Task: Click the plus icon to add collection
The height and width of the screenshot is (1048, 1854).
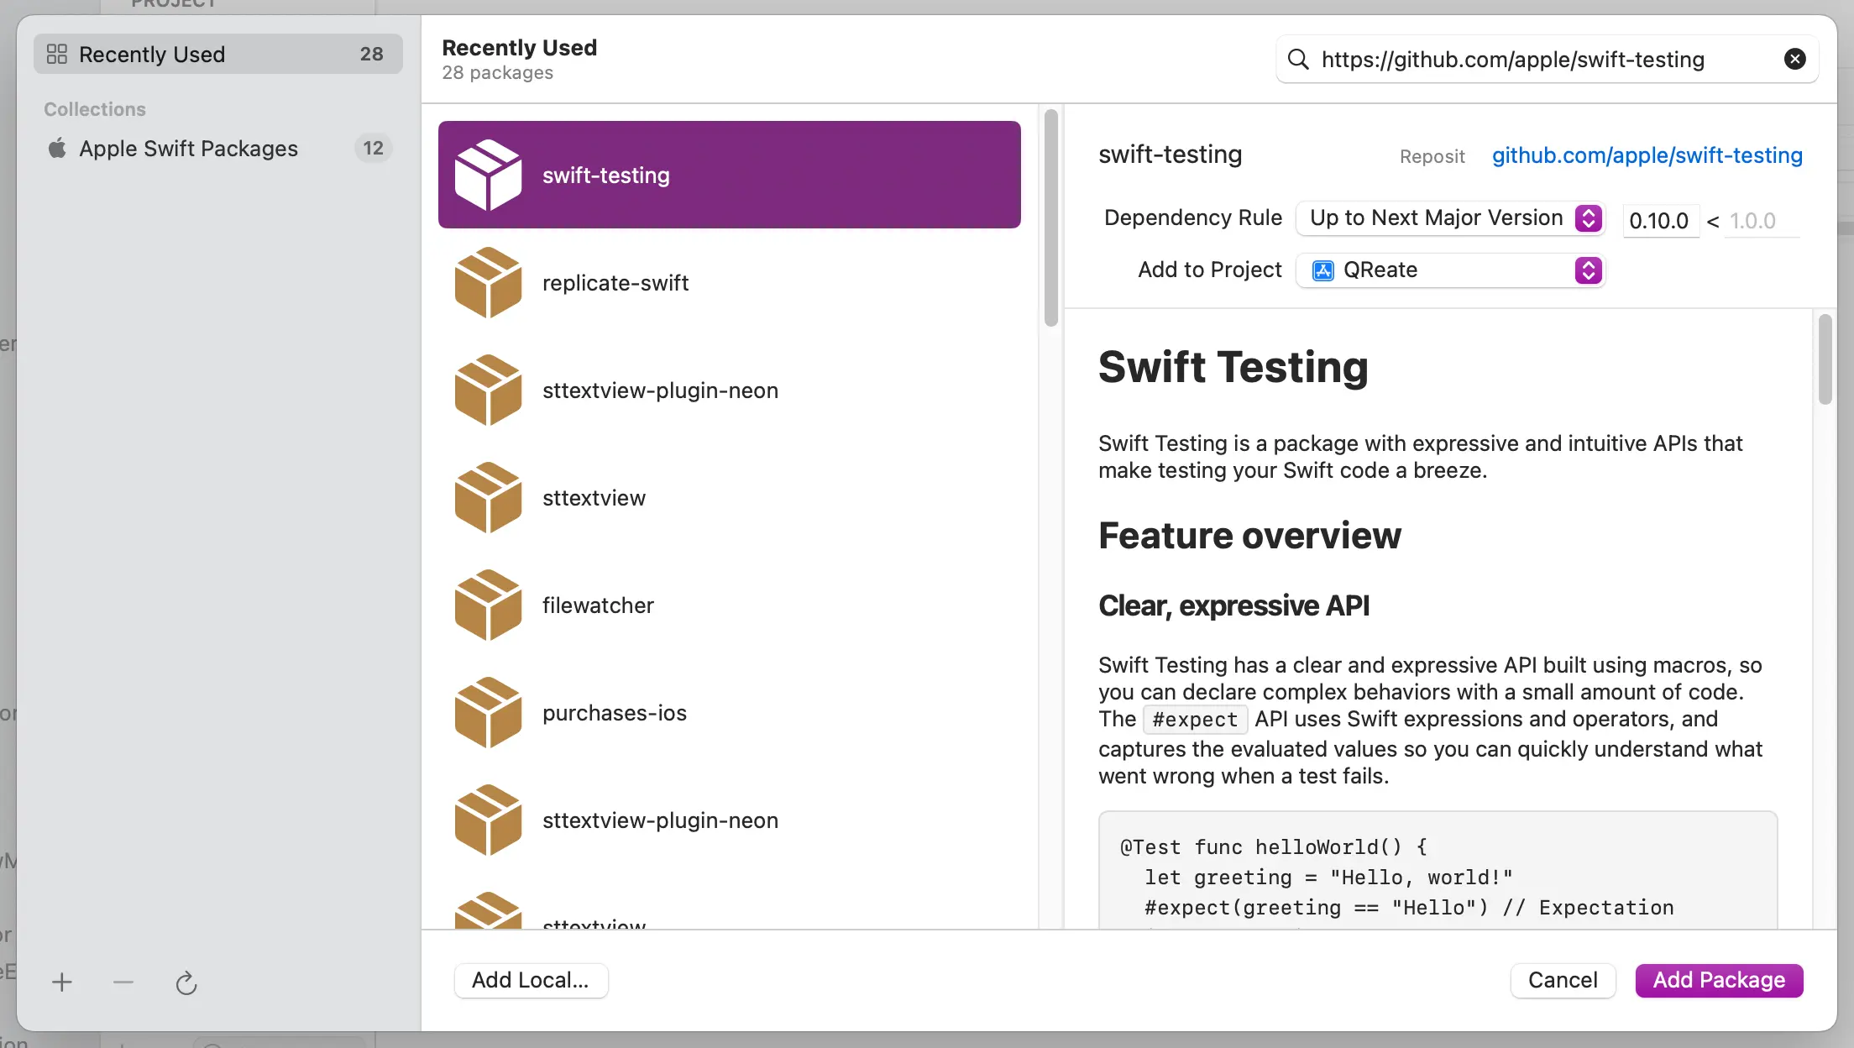Action: tap(62, 982)
